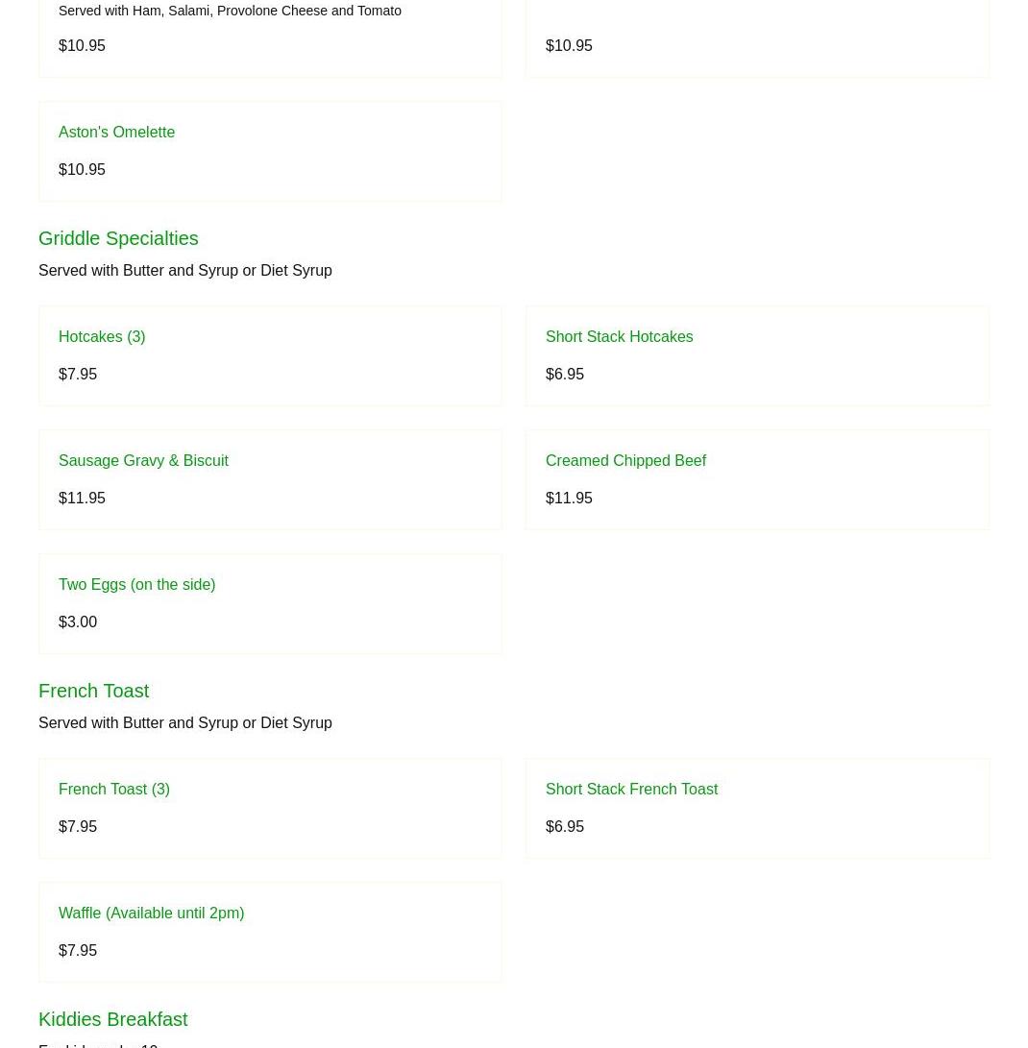Select Waffle (Available until 2pm)
The image size is (1028, 1048).
(151, 914)
